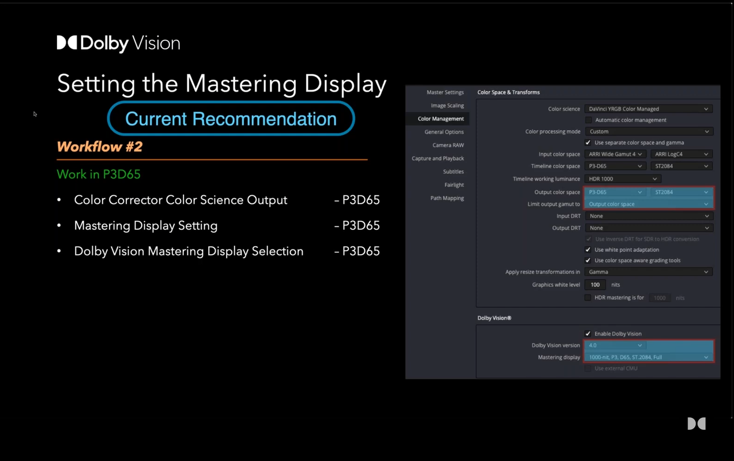Open Color processing mode dropdown
734x461 pixels.
(648, 131)
